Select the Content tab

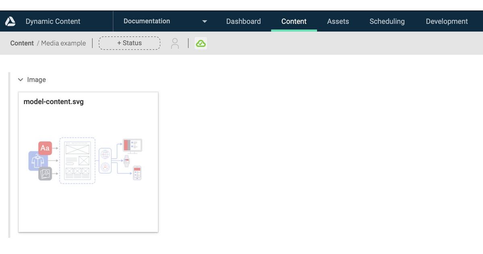(x=294, y=21)
